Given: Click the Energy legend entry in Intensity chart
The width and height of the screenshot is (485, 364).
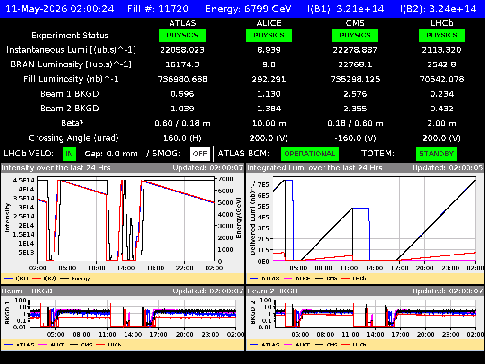Looking at the screenshot, I should 75,278.
